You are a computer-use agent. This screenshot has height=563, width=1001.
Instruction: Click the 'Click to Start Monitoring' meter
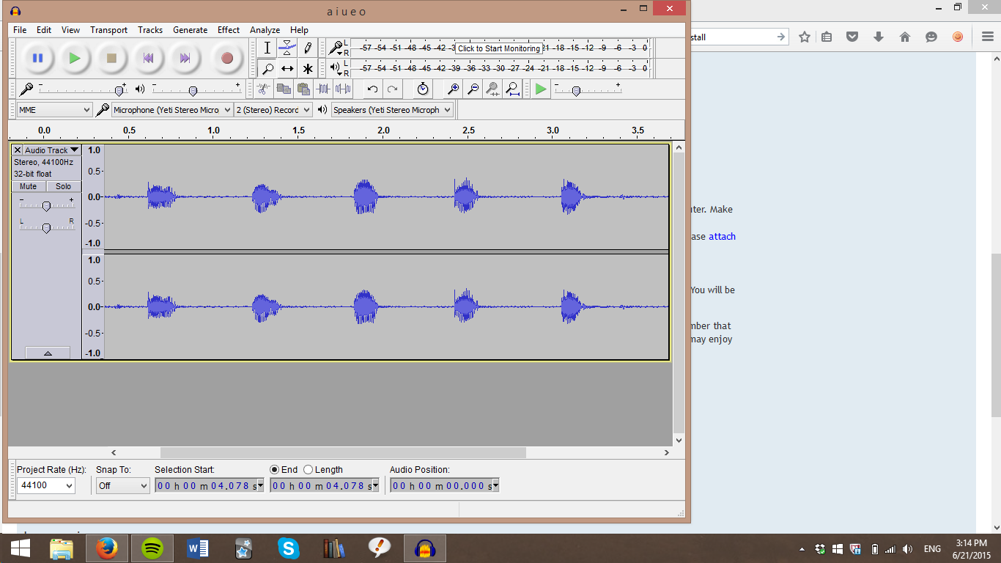(499, 48)
